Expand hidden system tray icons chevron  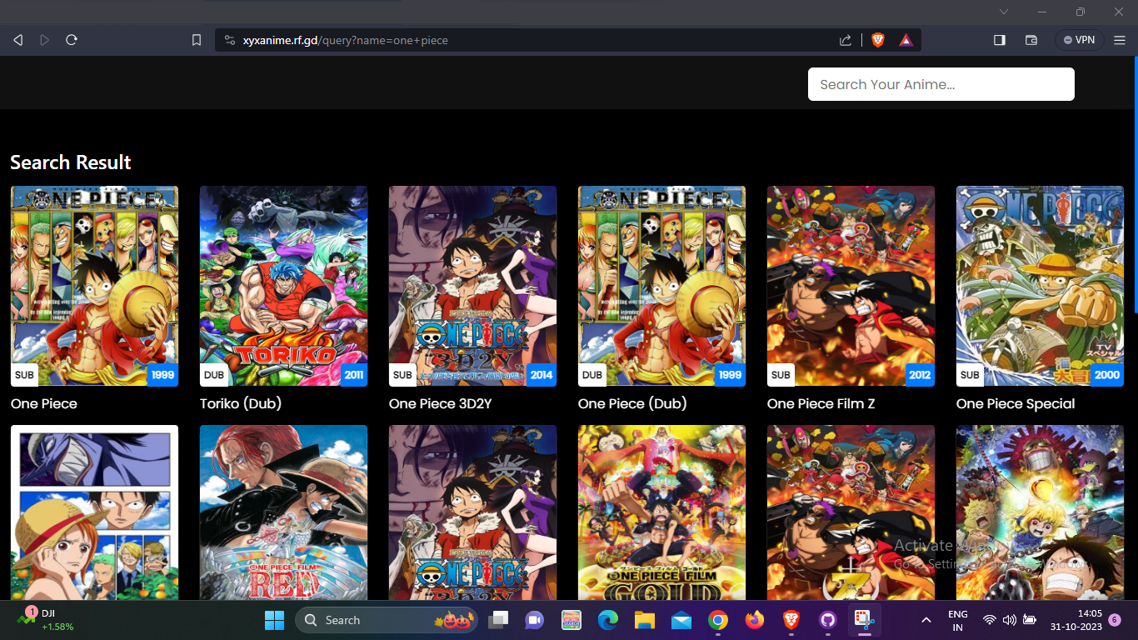tap(926, 620)
